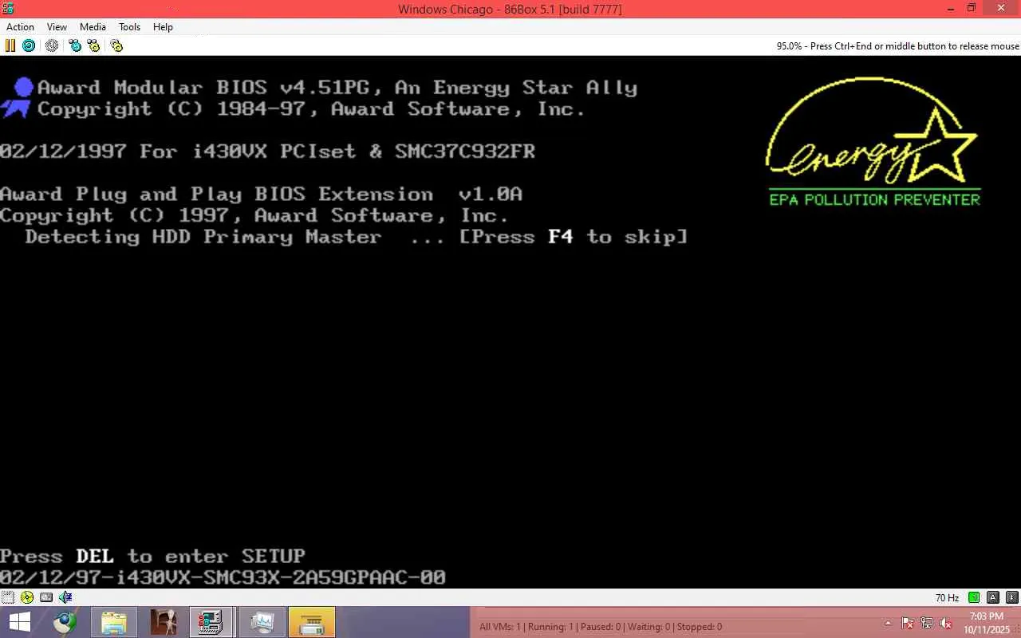Click the BIOS ID string at screen bottom
This screenshot has height=638, width=1021.
click(223, 577)
